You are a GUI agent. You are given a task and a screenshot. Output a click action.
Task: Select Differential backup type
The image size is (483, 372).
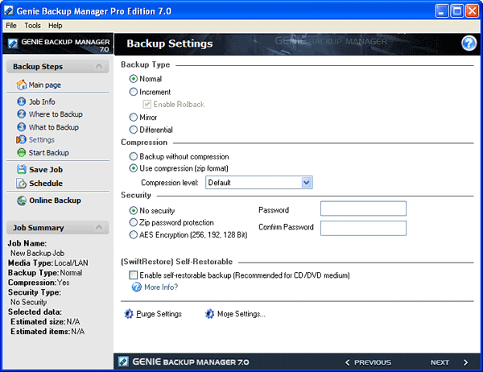pyautogui.click(x=133, y=130)
